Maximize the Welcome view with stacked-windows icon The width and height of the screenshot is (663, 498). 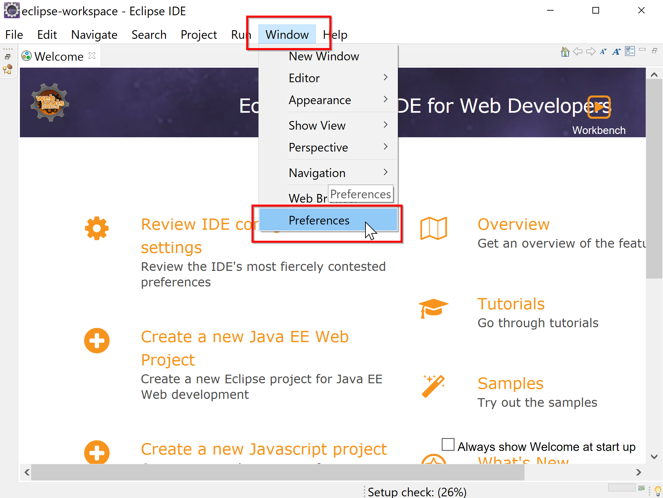pos(654,51)
